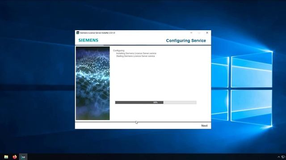Click the SIEMENS logo in the header
The width and height of the screenshot is (286, 160).
(x=88, y=40)
